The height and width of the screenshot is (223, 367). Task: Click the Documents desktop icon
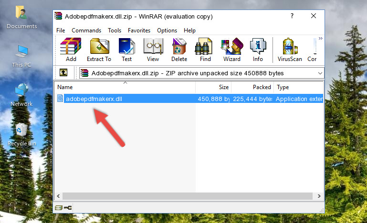pyautogui.click(x=21, y=18)
